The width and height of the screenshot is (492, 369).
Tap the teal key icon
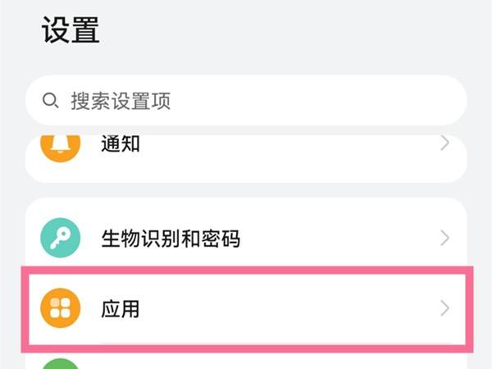(x=61, y=239)
